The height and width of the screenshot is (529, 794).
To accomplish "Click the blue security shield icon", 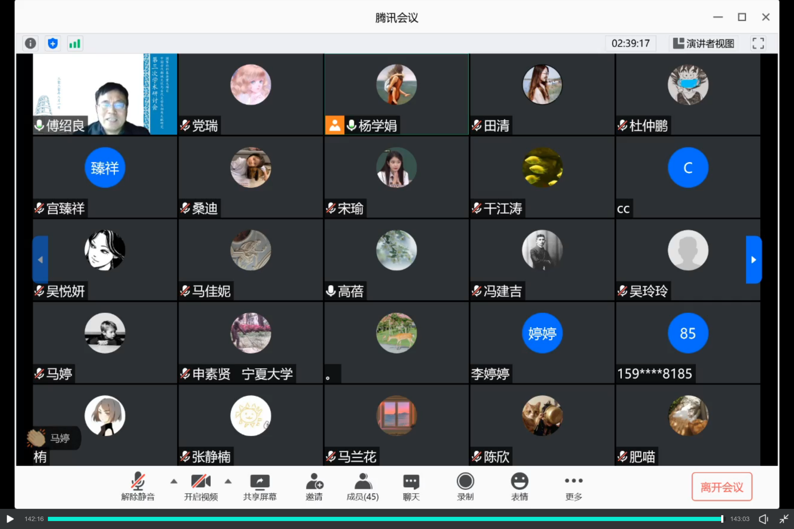I will (x=53, y=43).
